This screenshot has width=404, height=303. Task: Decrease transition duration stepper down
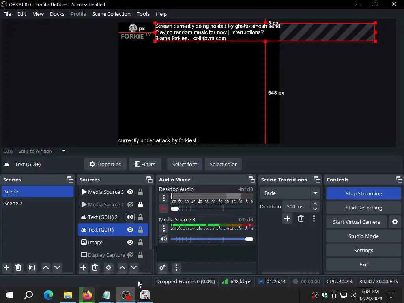pyautogui.click(x=315, y=209)
